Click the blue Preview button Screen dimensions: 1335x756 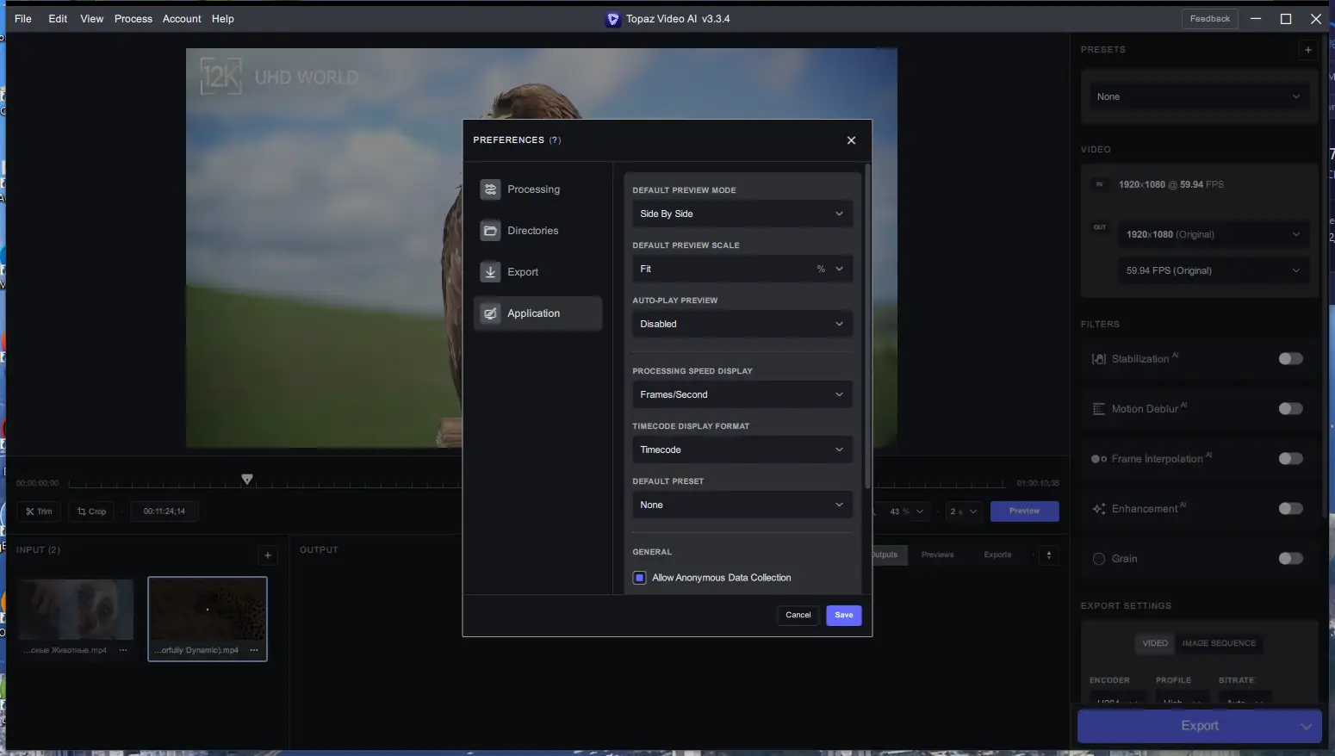[x=1024, y=511]
